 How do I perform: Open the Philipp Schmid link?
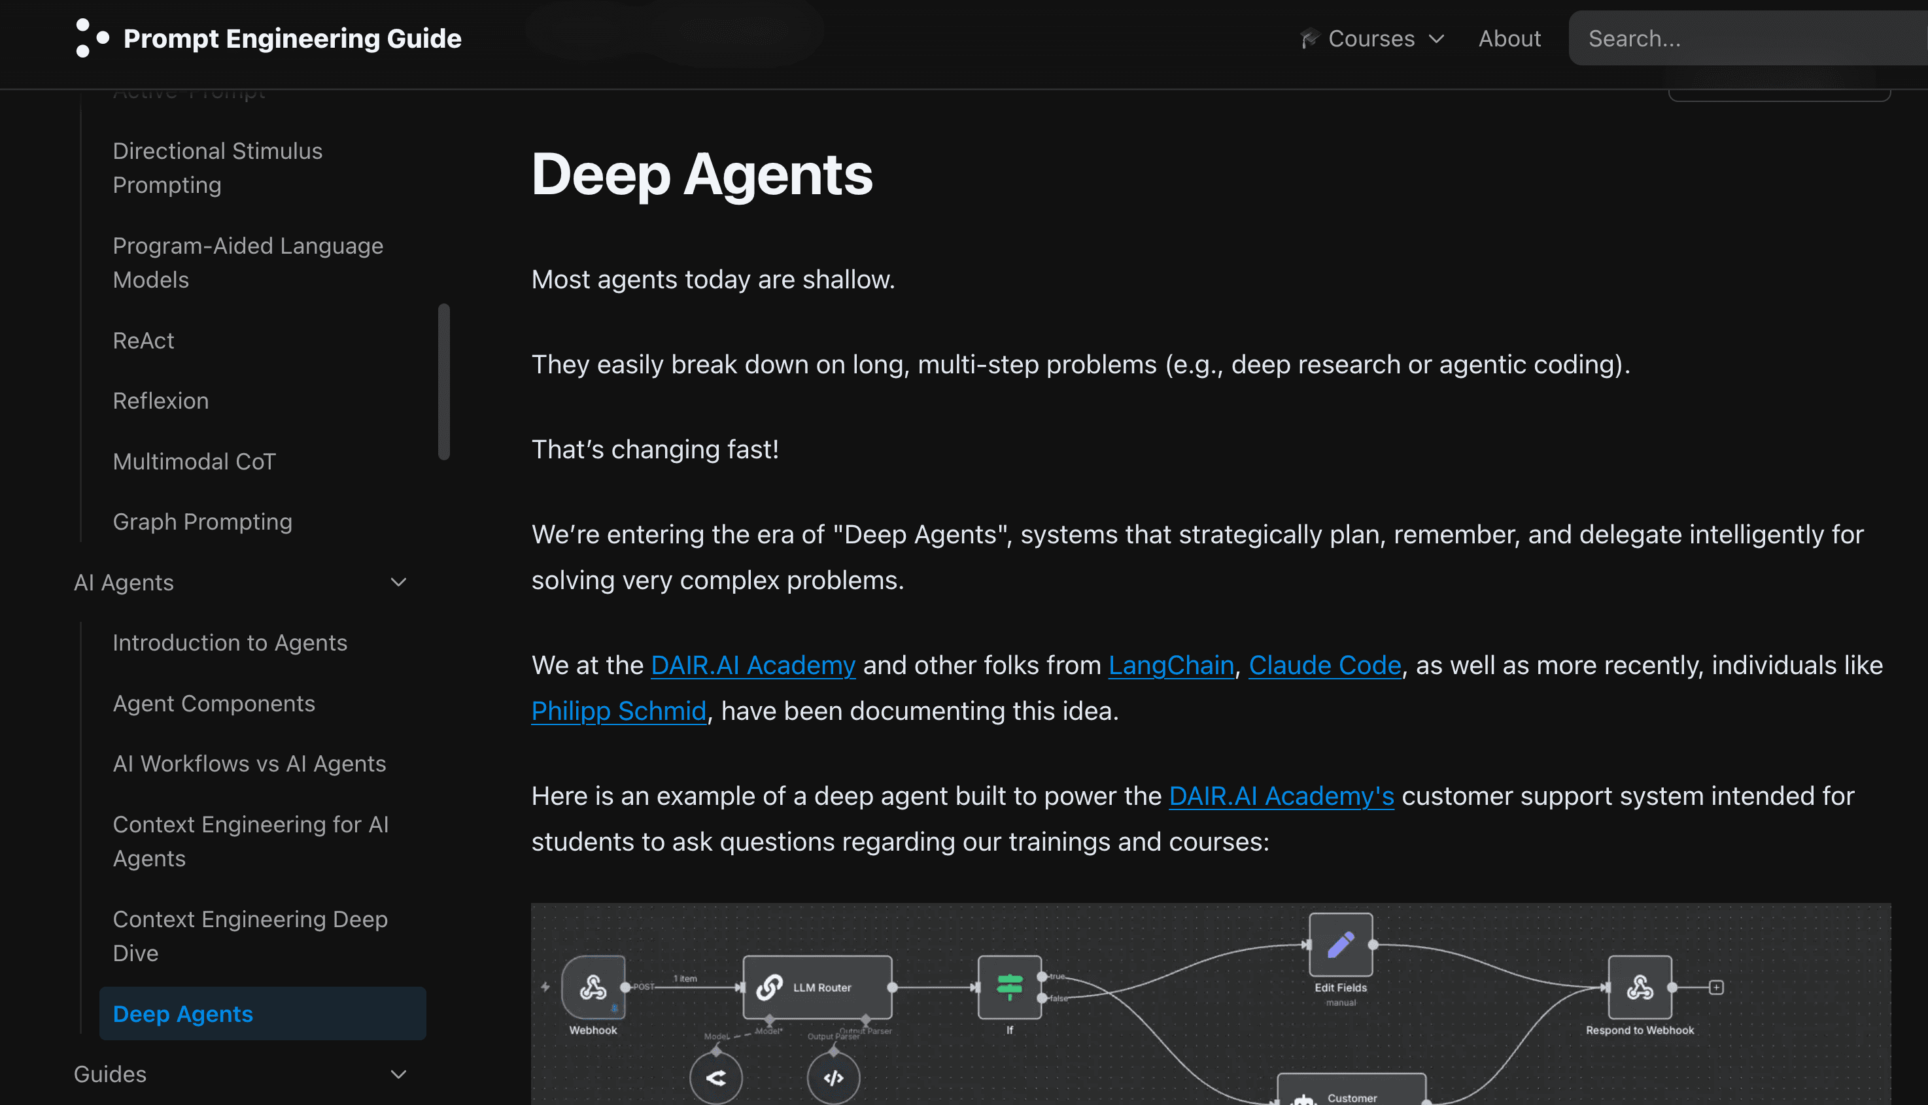[x=619, y=710]
